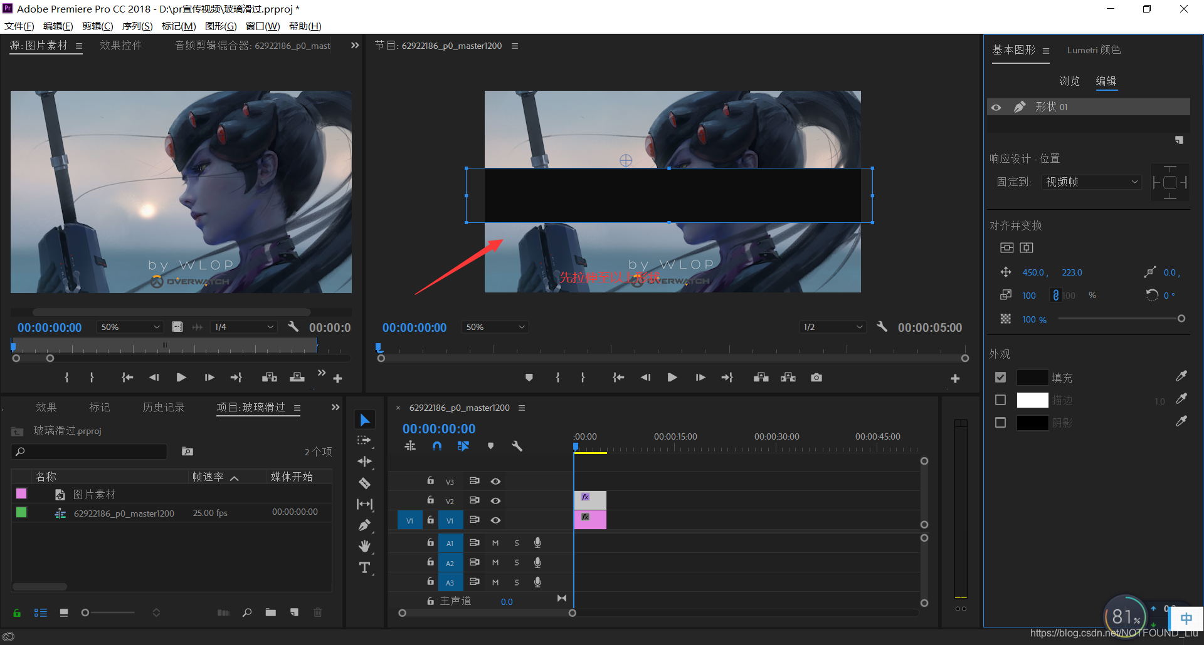Mute audio track A1
The height and width of the screenshot is (645, 1204).
coord(495,544)
